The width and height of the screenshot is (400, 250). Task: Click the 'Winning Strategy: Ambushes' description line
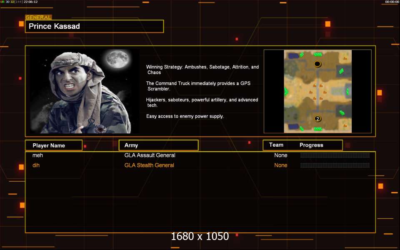(x=202, y=70)
